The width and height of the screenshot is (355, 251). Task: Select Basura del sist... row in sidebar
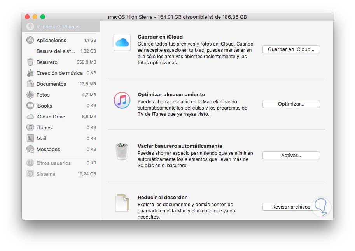tap(61, 51)
